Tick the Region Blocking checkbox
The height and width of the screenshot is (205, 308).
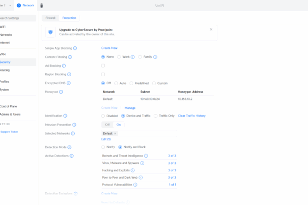pos(103,74)
